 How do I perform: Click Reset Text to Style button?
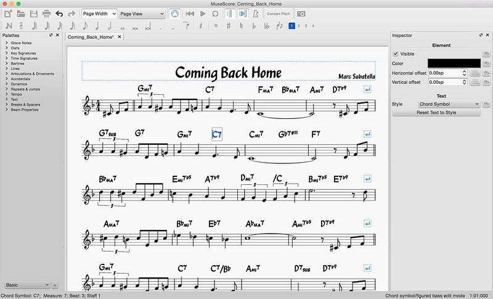click(436, 113)
